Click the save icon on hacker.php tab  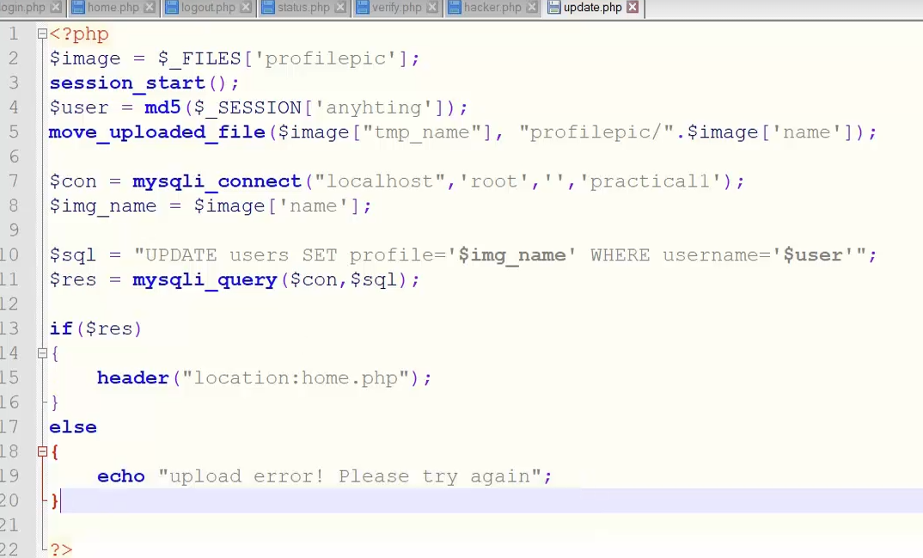click(x=453, y=8)
